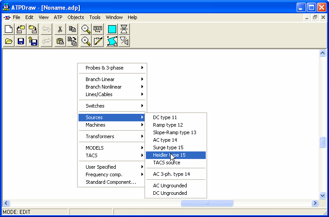Click the horizontal scrollbar thumb
Viewport: 329px width, 217px height.
coord(207,203)
